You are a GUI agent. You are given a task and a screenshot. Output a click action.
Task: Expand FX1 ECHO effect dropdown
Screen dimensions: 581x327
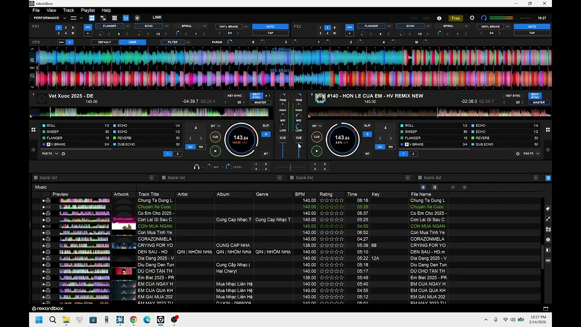[x=167, y=26]
